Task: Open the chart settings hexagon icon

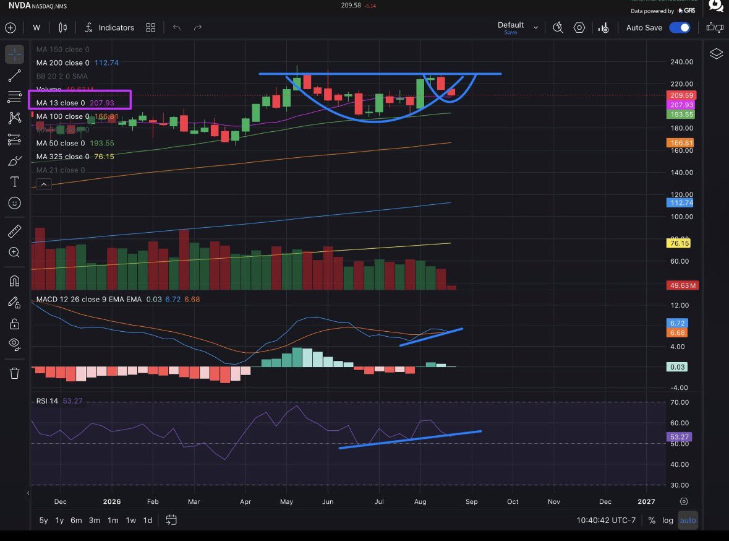Action: (579, 28)
